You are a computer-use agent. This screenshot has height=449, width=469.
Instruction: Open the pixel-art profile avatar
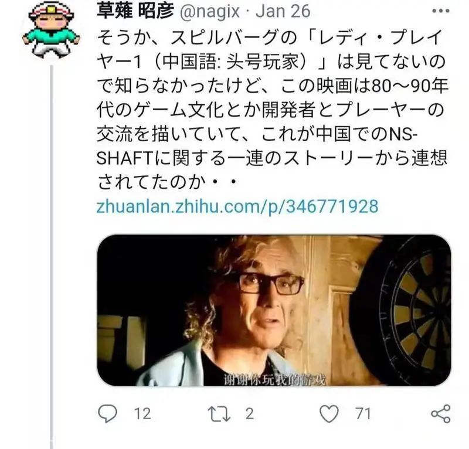pos(51,30)
